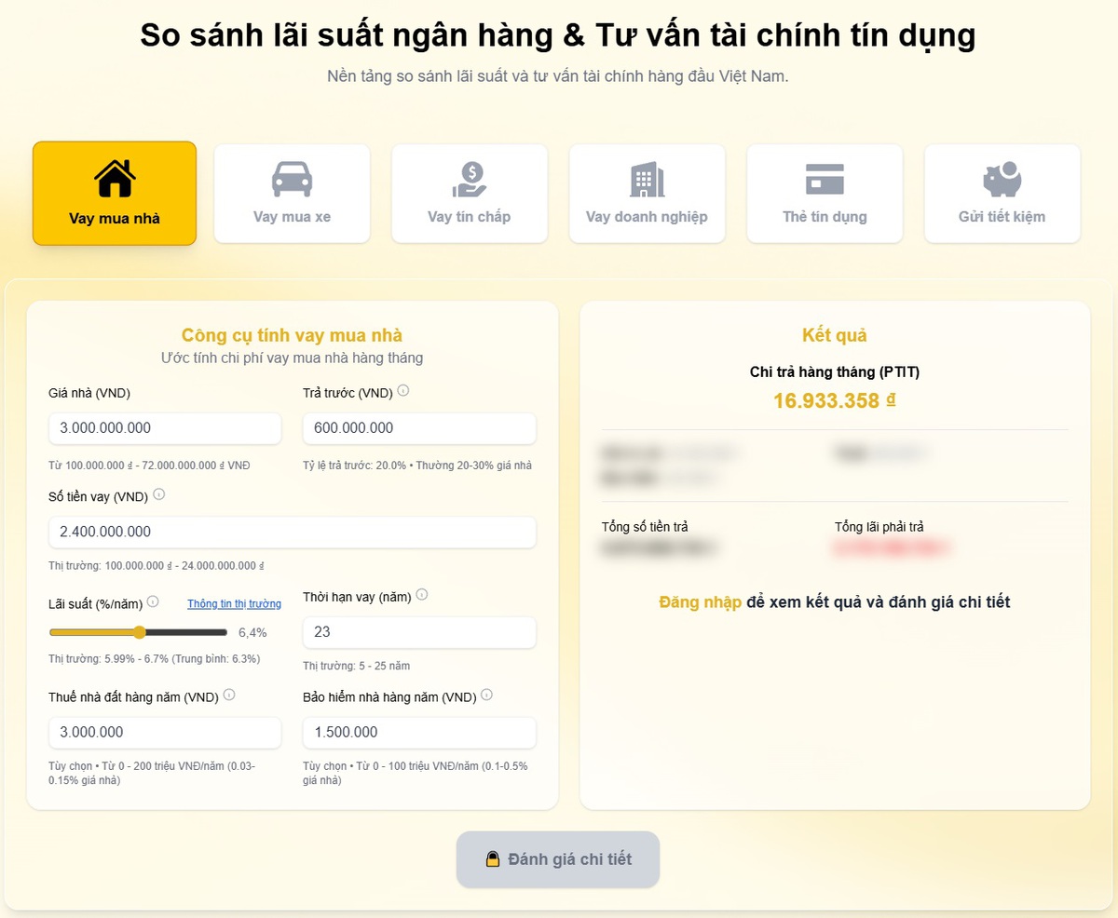Click the car icon for Vay mua xe
1118x918 pixels.
[292, 179]
